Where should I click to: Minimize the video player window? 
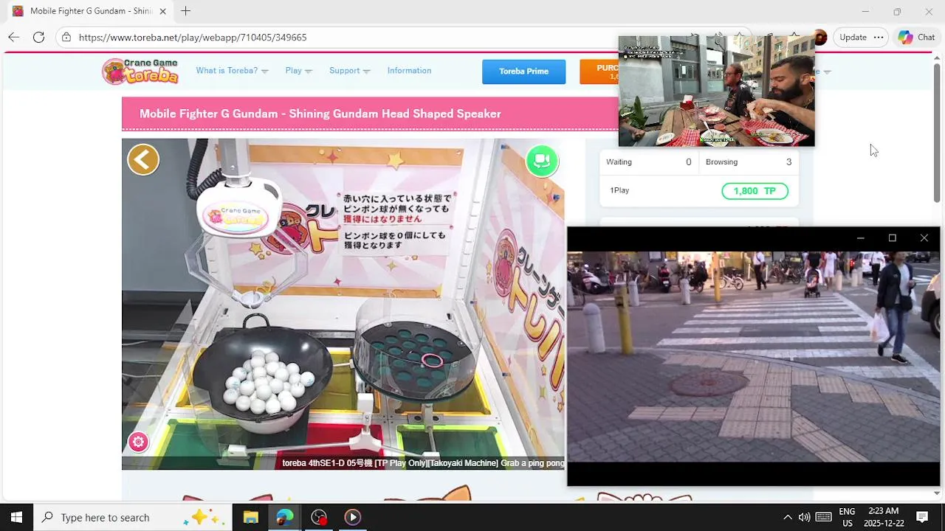860,238
